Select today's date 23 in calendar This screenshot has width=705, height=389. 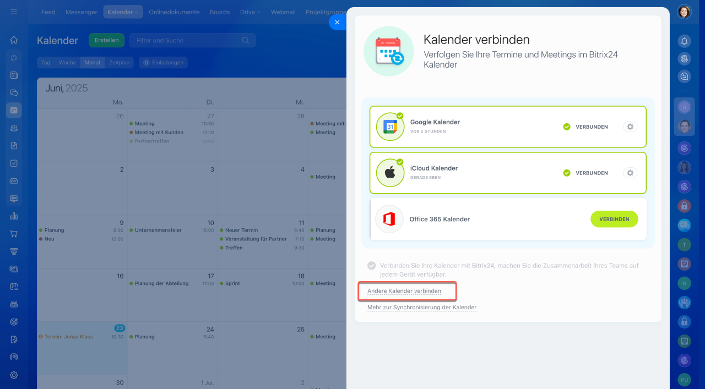120,328
